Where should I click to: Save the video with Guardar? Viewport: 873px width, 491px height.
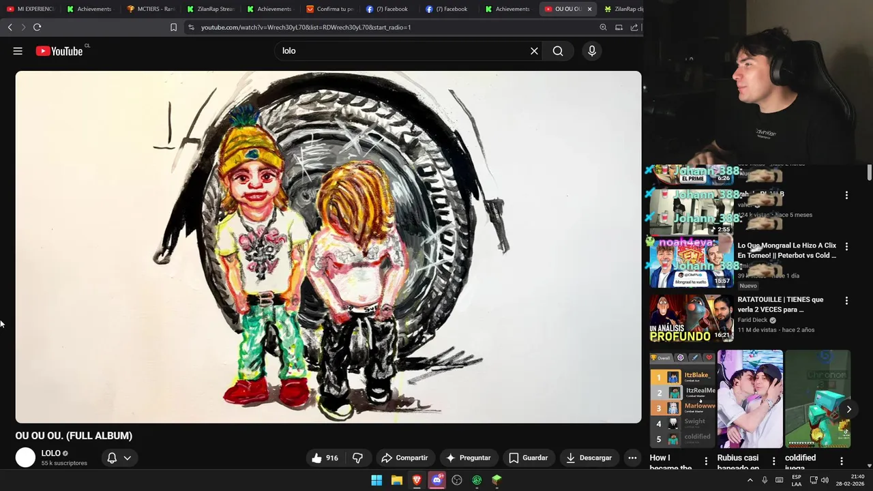point(529,458)
